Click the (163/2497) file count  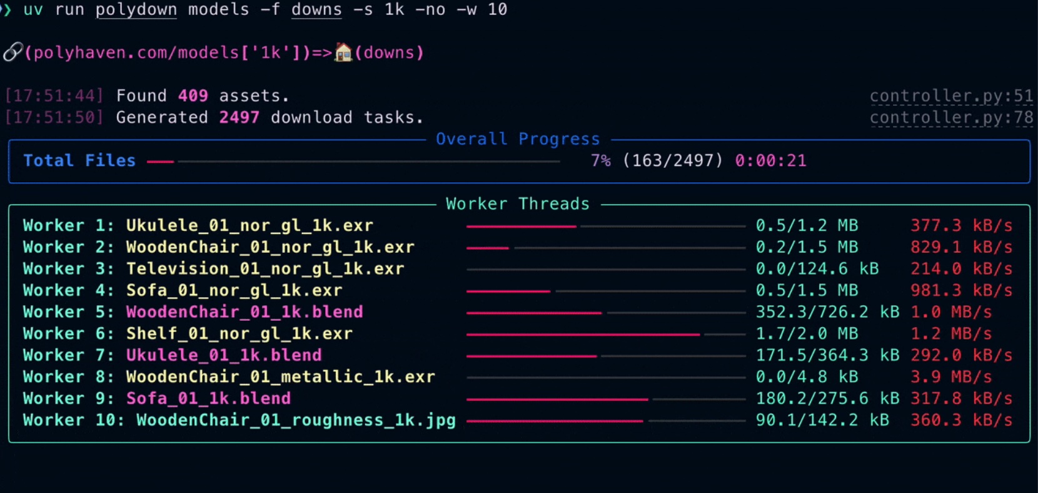tap(673, 161)
